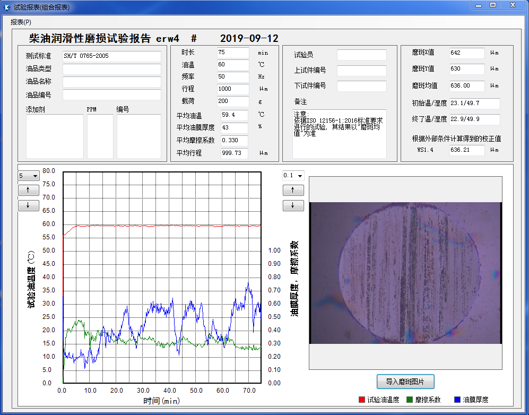Focus the 油品名称 input field
The height and width of the screenshot is (415, 529).
pos(111,82)
